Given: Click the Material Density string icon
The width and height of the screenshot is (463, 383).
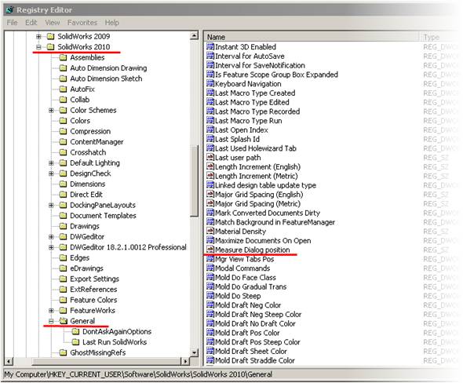Looking at the screenshot, I should (x=210, y=232).
